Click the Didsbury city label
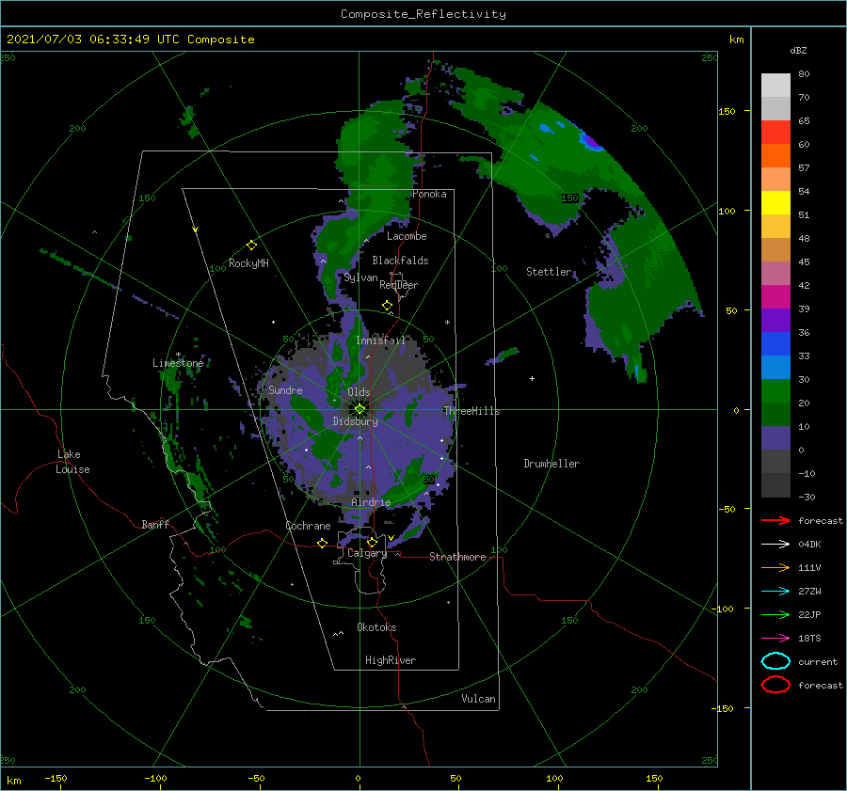This screenshot has width=847, height=791. point(355,421)
